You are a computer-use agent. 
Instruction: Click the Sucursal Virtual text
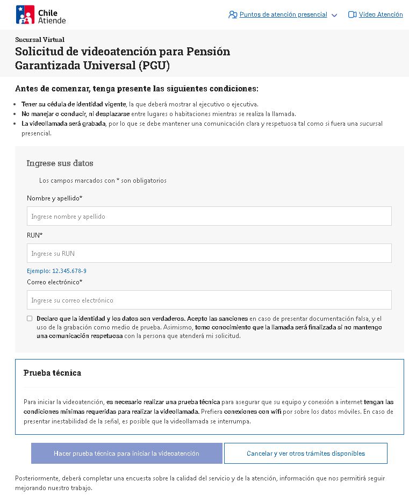[39, 39]
